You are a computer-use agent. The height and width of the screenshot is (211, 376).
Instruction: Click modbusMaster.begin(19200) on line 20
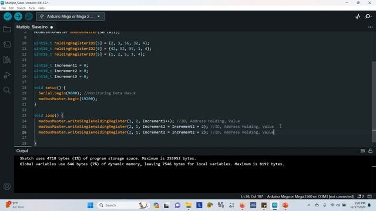coord(68,99)
